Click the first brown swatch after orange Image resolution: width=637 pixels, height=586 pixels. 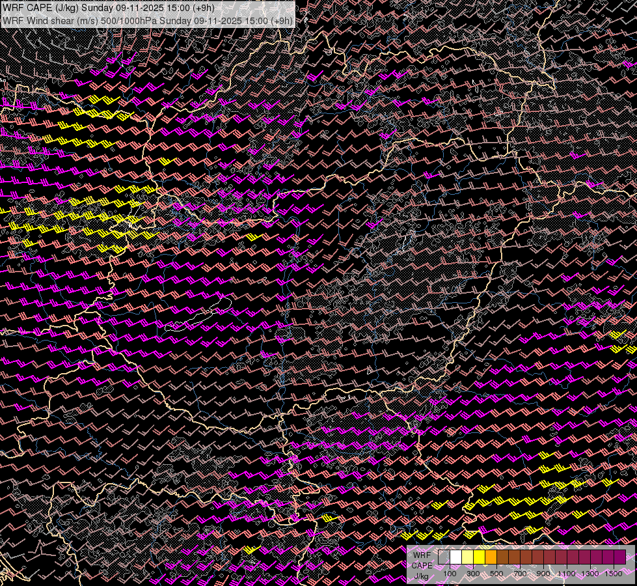(502, 557)
